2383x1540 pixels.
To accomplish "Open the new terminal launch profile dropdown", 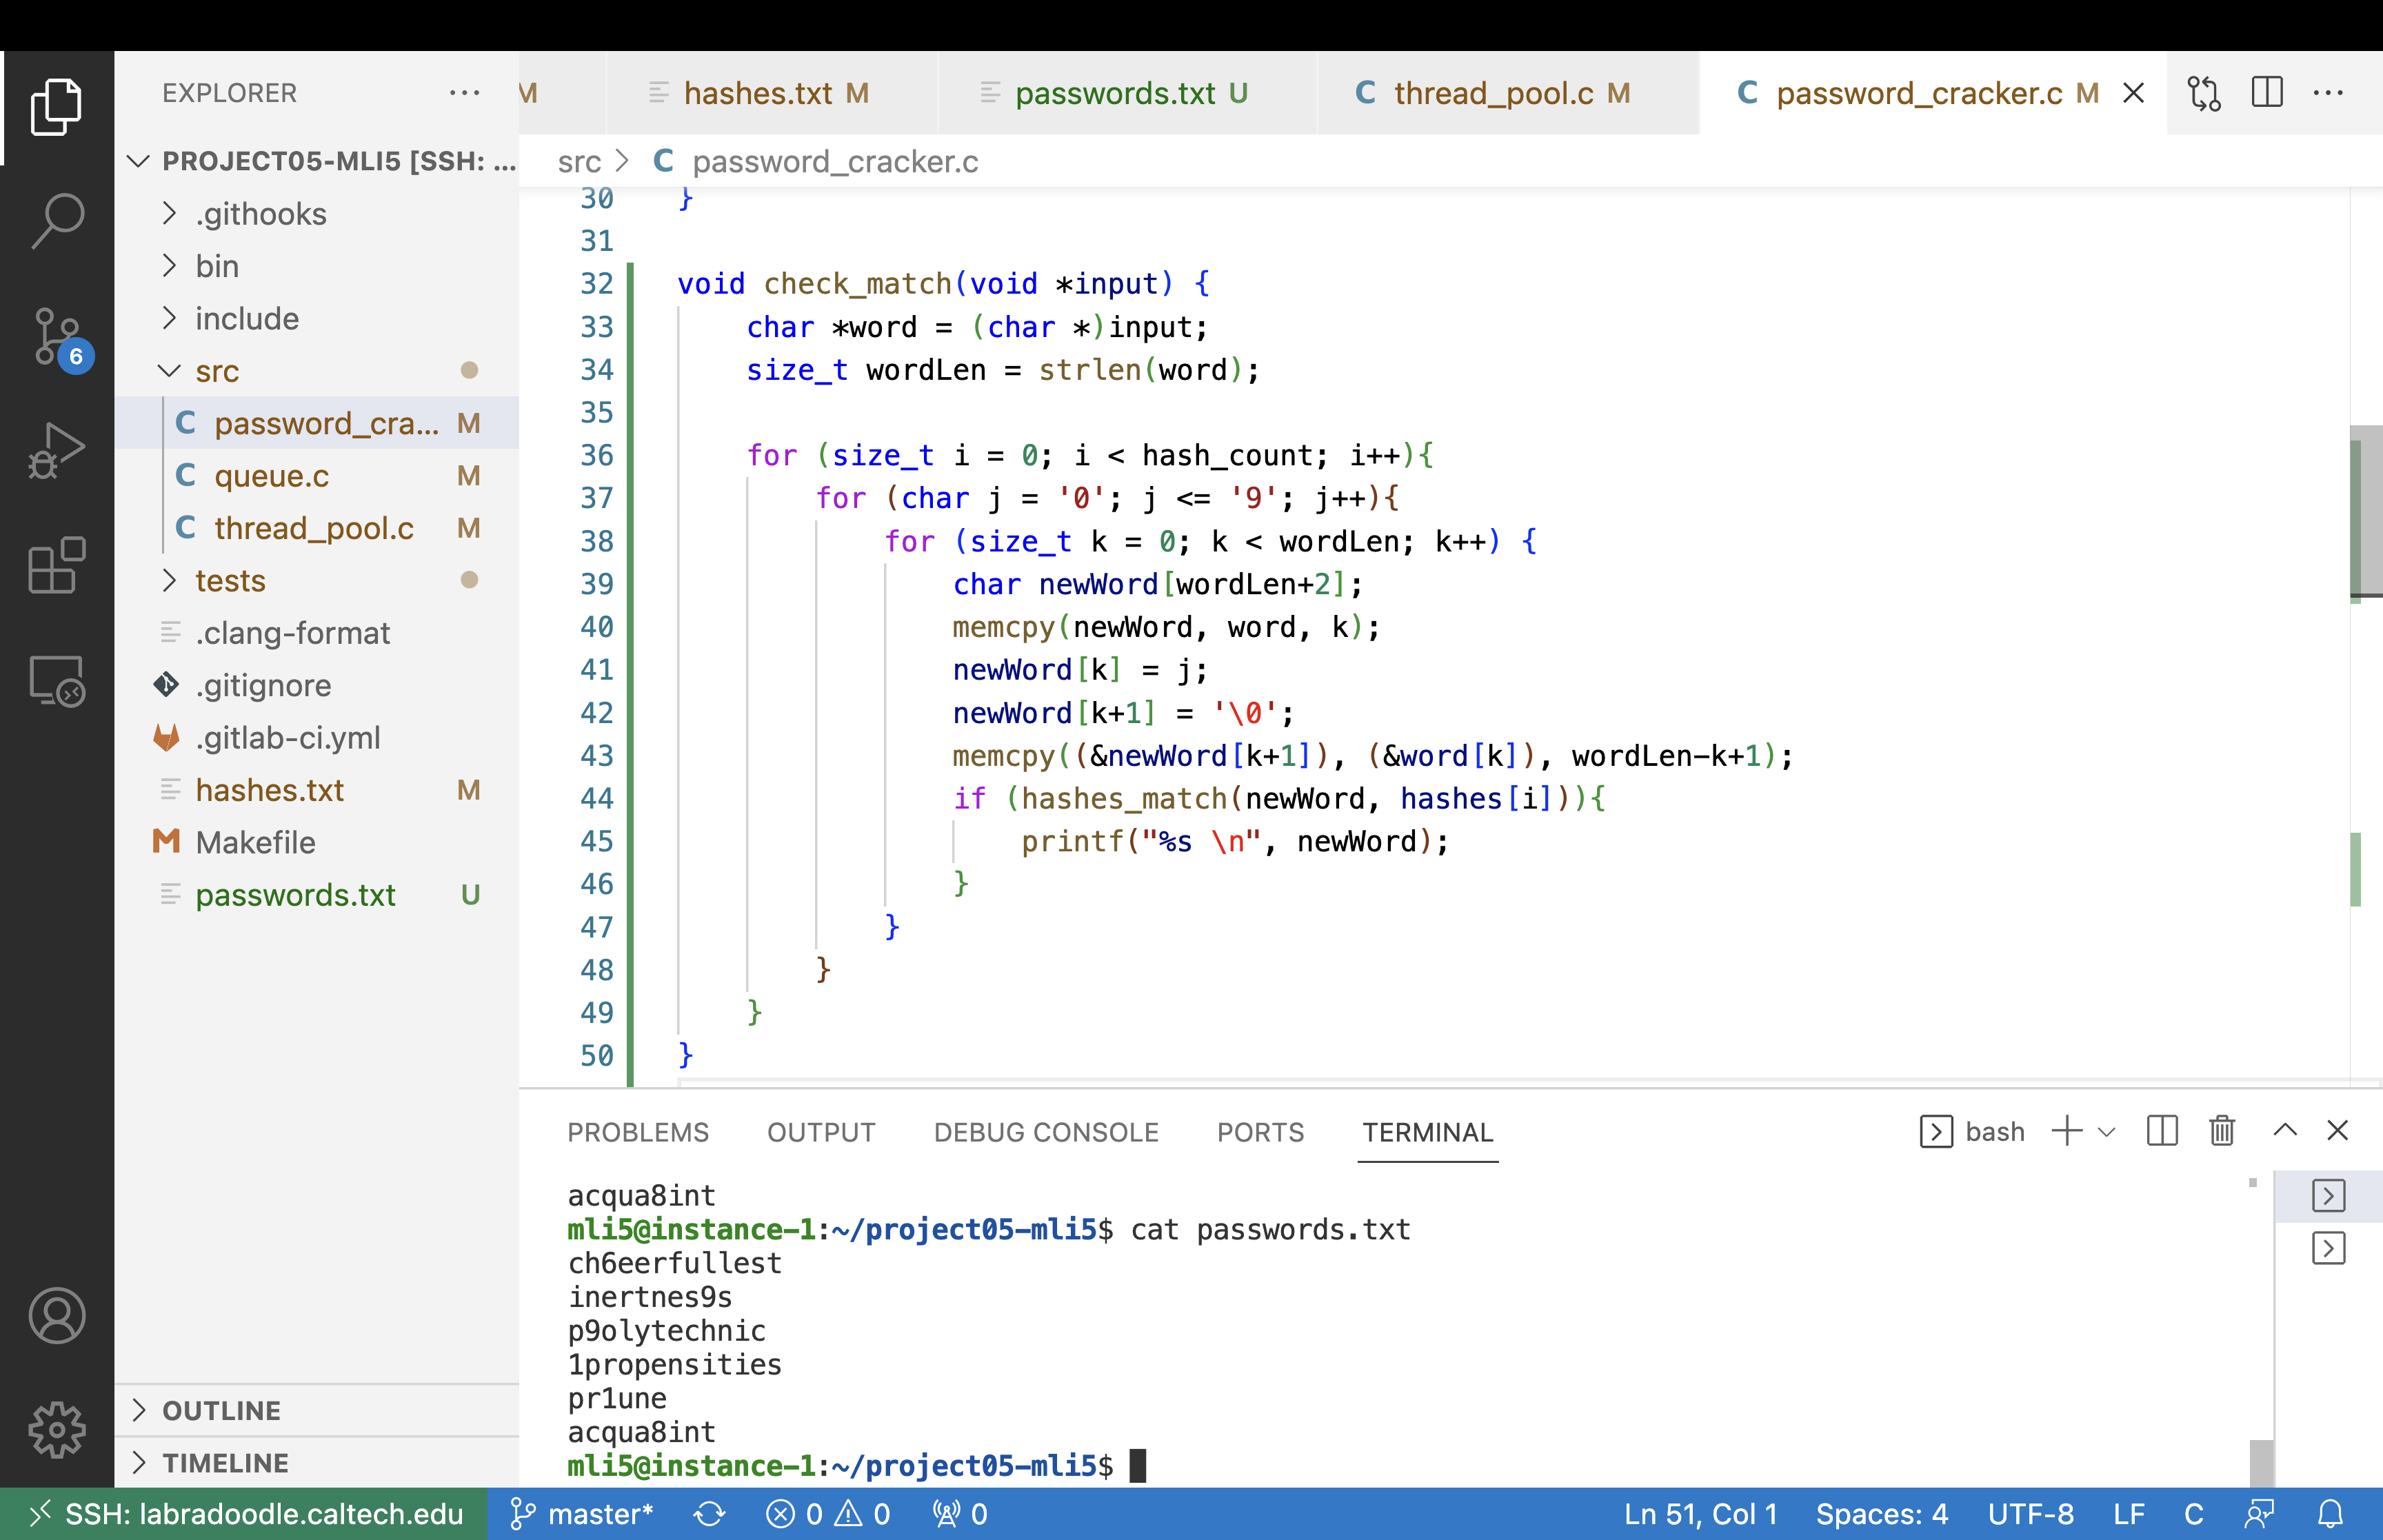I will point(2107,1132).
